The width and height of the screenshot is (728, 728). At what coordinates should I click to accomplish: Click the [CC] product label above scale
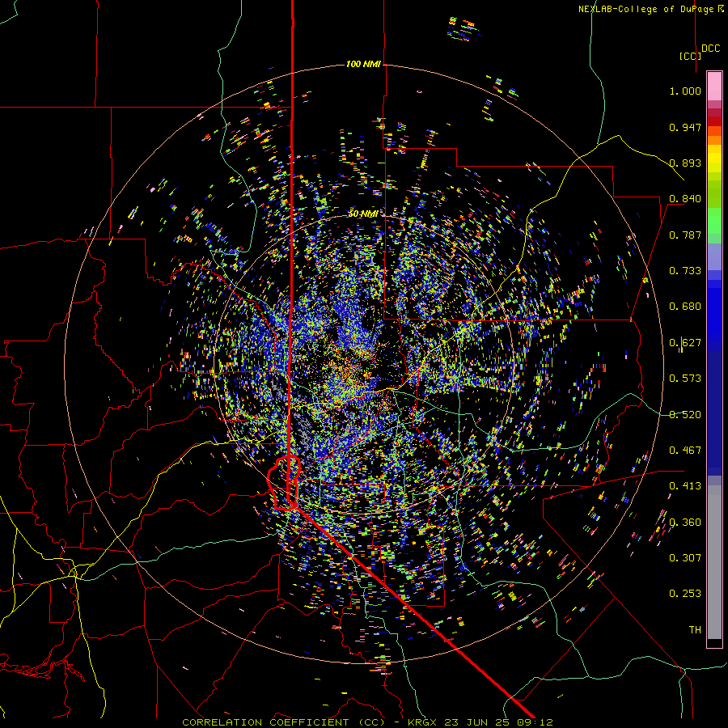(691, 56)
